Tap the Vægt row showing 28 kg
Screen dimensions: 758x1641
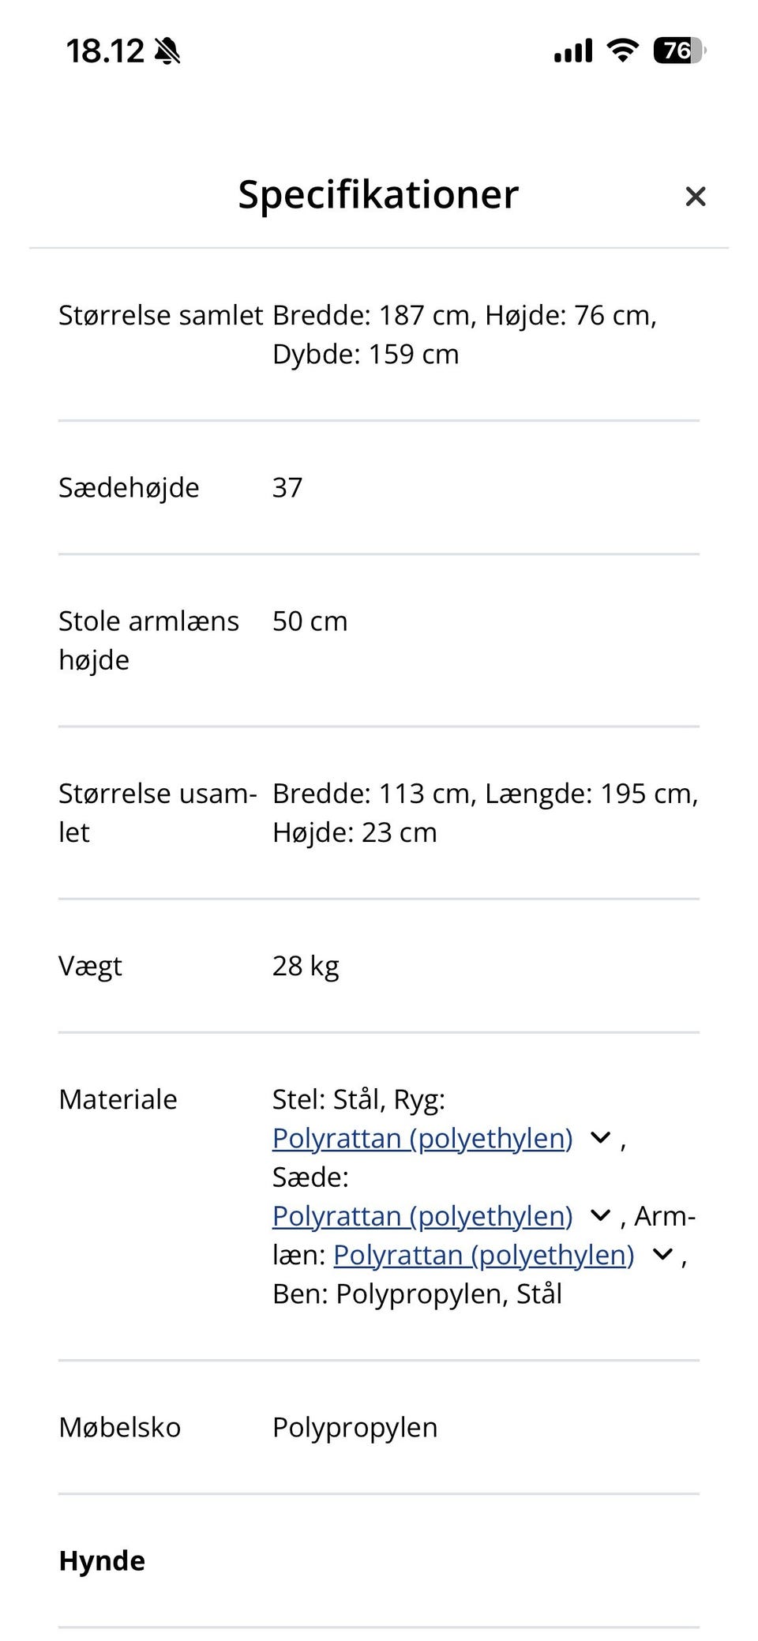click(305, 965)
